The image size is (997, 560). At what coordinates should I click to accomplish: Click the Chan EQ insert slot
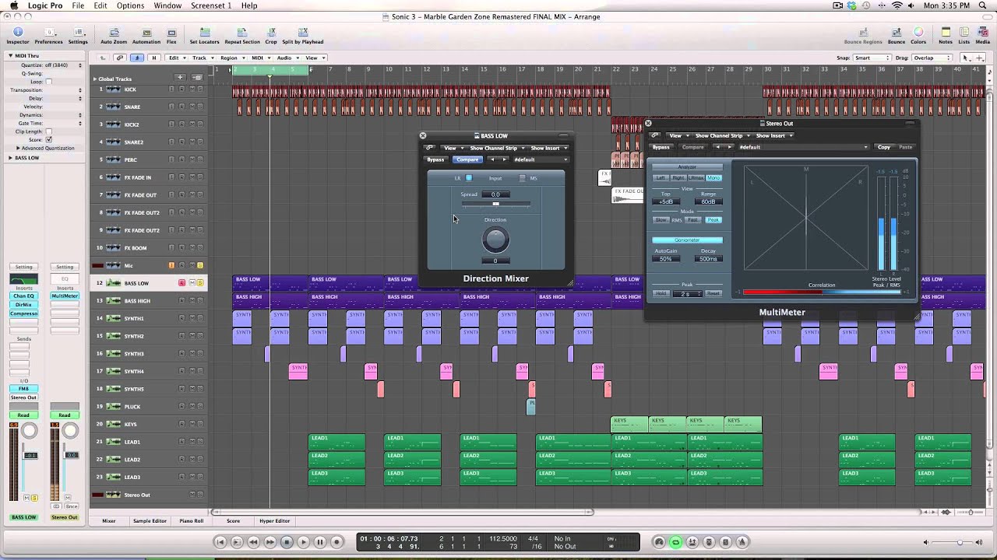[x=23, y=296]
